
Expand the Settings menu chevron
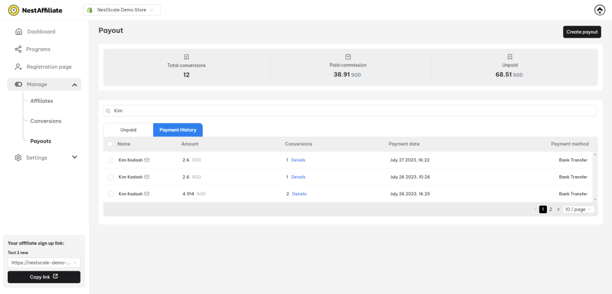(x=75, y=157)
